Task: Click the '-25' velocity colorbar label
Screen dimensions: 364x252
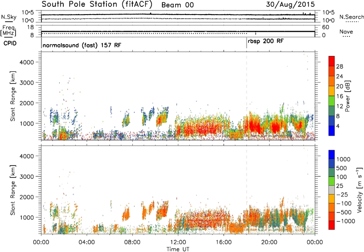Action: coord(343,194)
